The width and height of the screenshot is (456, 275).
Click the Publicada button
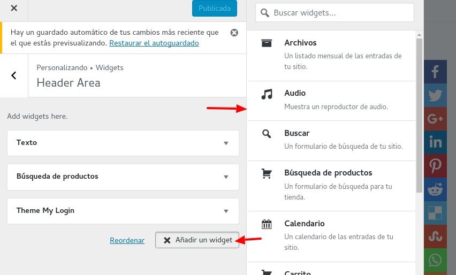click(215, 8)
